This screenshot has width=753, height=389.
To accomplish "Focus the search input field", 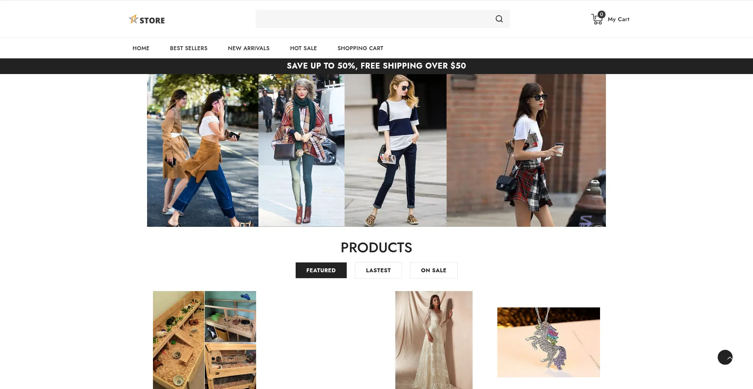I will click(373, 19).
